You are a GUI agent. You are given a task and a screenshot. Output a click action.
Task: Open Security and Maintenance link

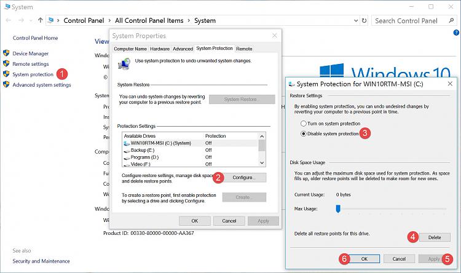point(41,261)
